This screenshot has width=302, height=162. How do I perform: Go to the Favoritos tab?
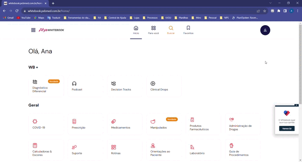click(188, 30)
